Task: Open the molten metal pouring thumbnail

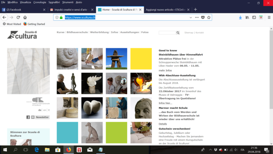Action: pyautogui.click(x=141, y=83)
